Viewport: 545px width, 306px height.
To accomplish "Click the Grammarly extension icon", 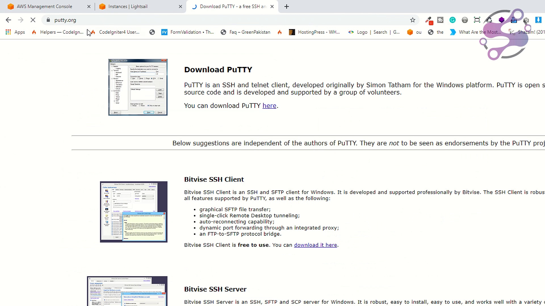I will click(x=452, y=20).
